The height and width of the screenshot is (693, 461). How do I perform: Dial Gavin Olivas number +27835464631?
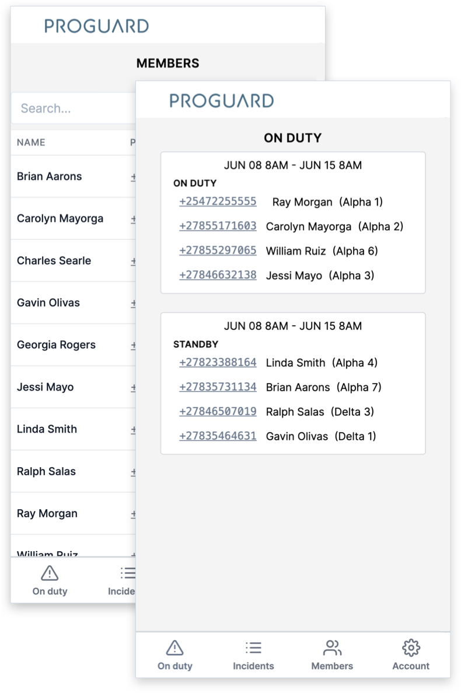pos(218,436)
